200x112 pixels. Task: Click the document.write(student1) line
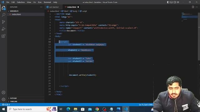click(x=82, y=75)
